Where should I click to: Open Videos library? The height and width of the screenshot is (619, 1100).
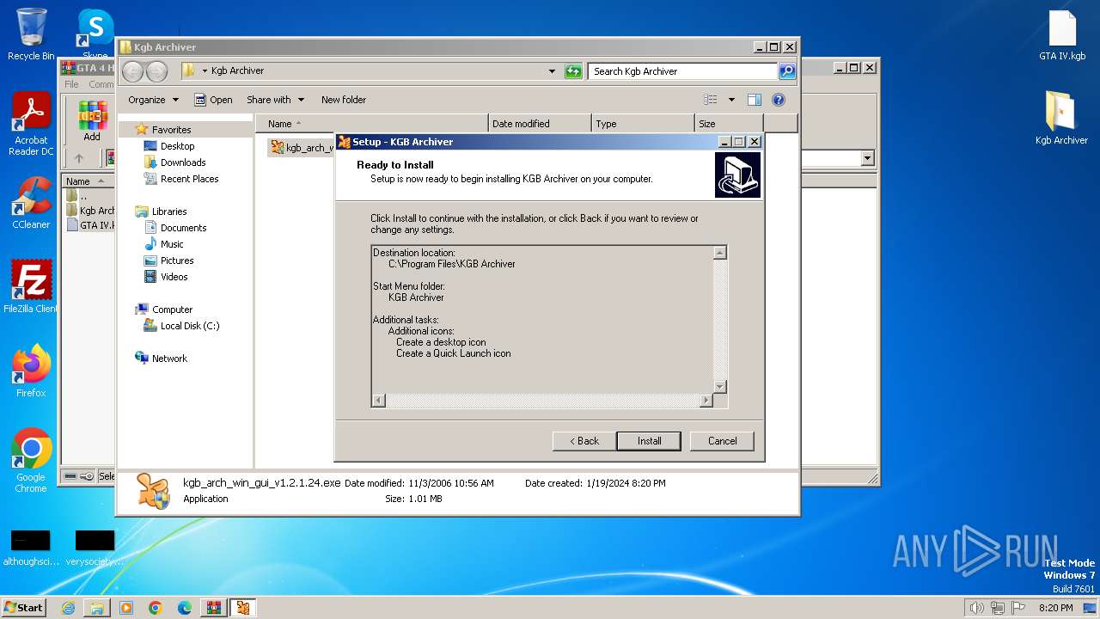tap(174, 277)
